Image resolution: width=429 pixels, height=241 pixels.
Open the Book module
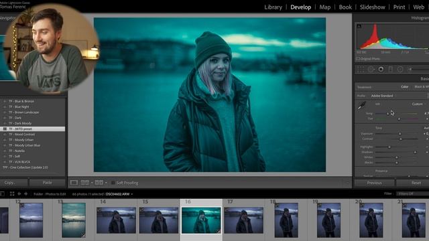345,7
